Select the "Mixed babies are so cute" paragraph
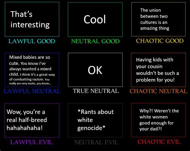 click(32, 70)
